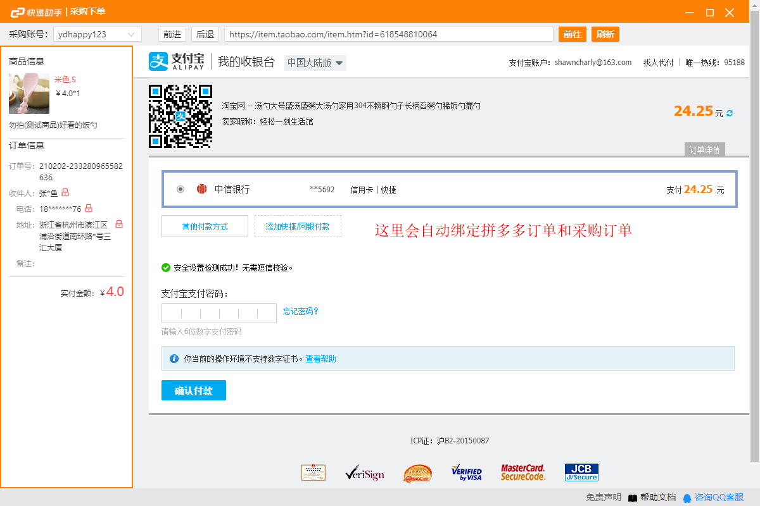Click the lock icon beside recipient 张*鱼
The height and width of the screenshot is (506, 760).
click(66, 193)
